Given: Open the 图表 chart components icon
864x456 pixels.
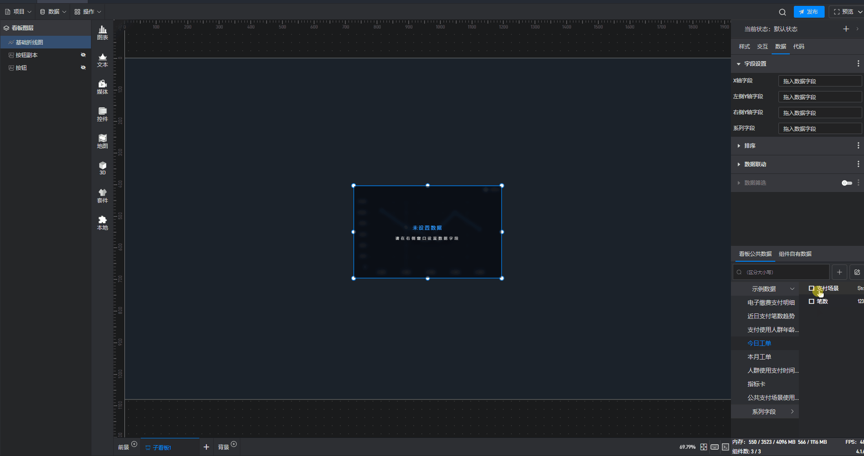Looking at the screenshot, I should (x=102, y=33).
